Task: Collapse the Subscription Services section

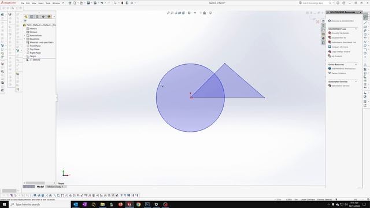Action: pyautogui.click(x=356, y=81)
